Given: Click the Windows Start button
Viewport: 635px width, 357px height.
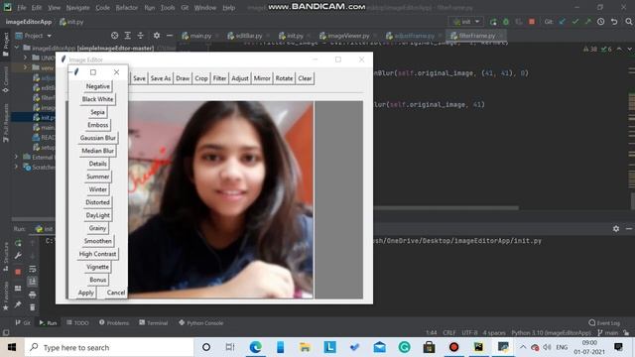Looking at the screenshot, I should pyautogui.click(x=12, y=347).
